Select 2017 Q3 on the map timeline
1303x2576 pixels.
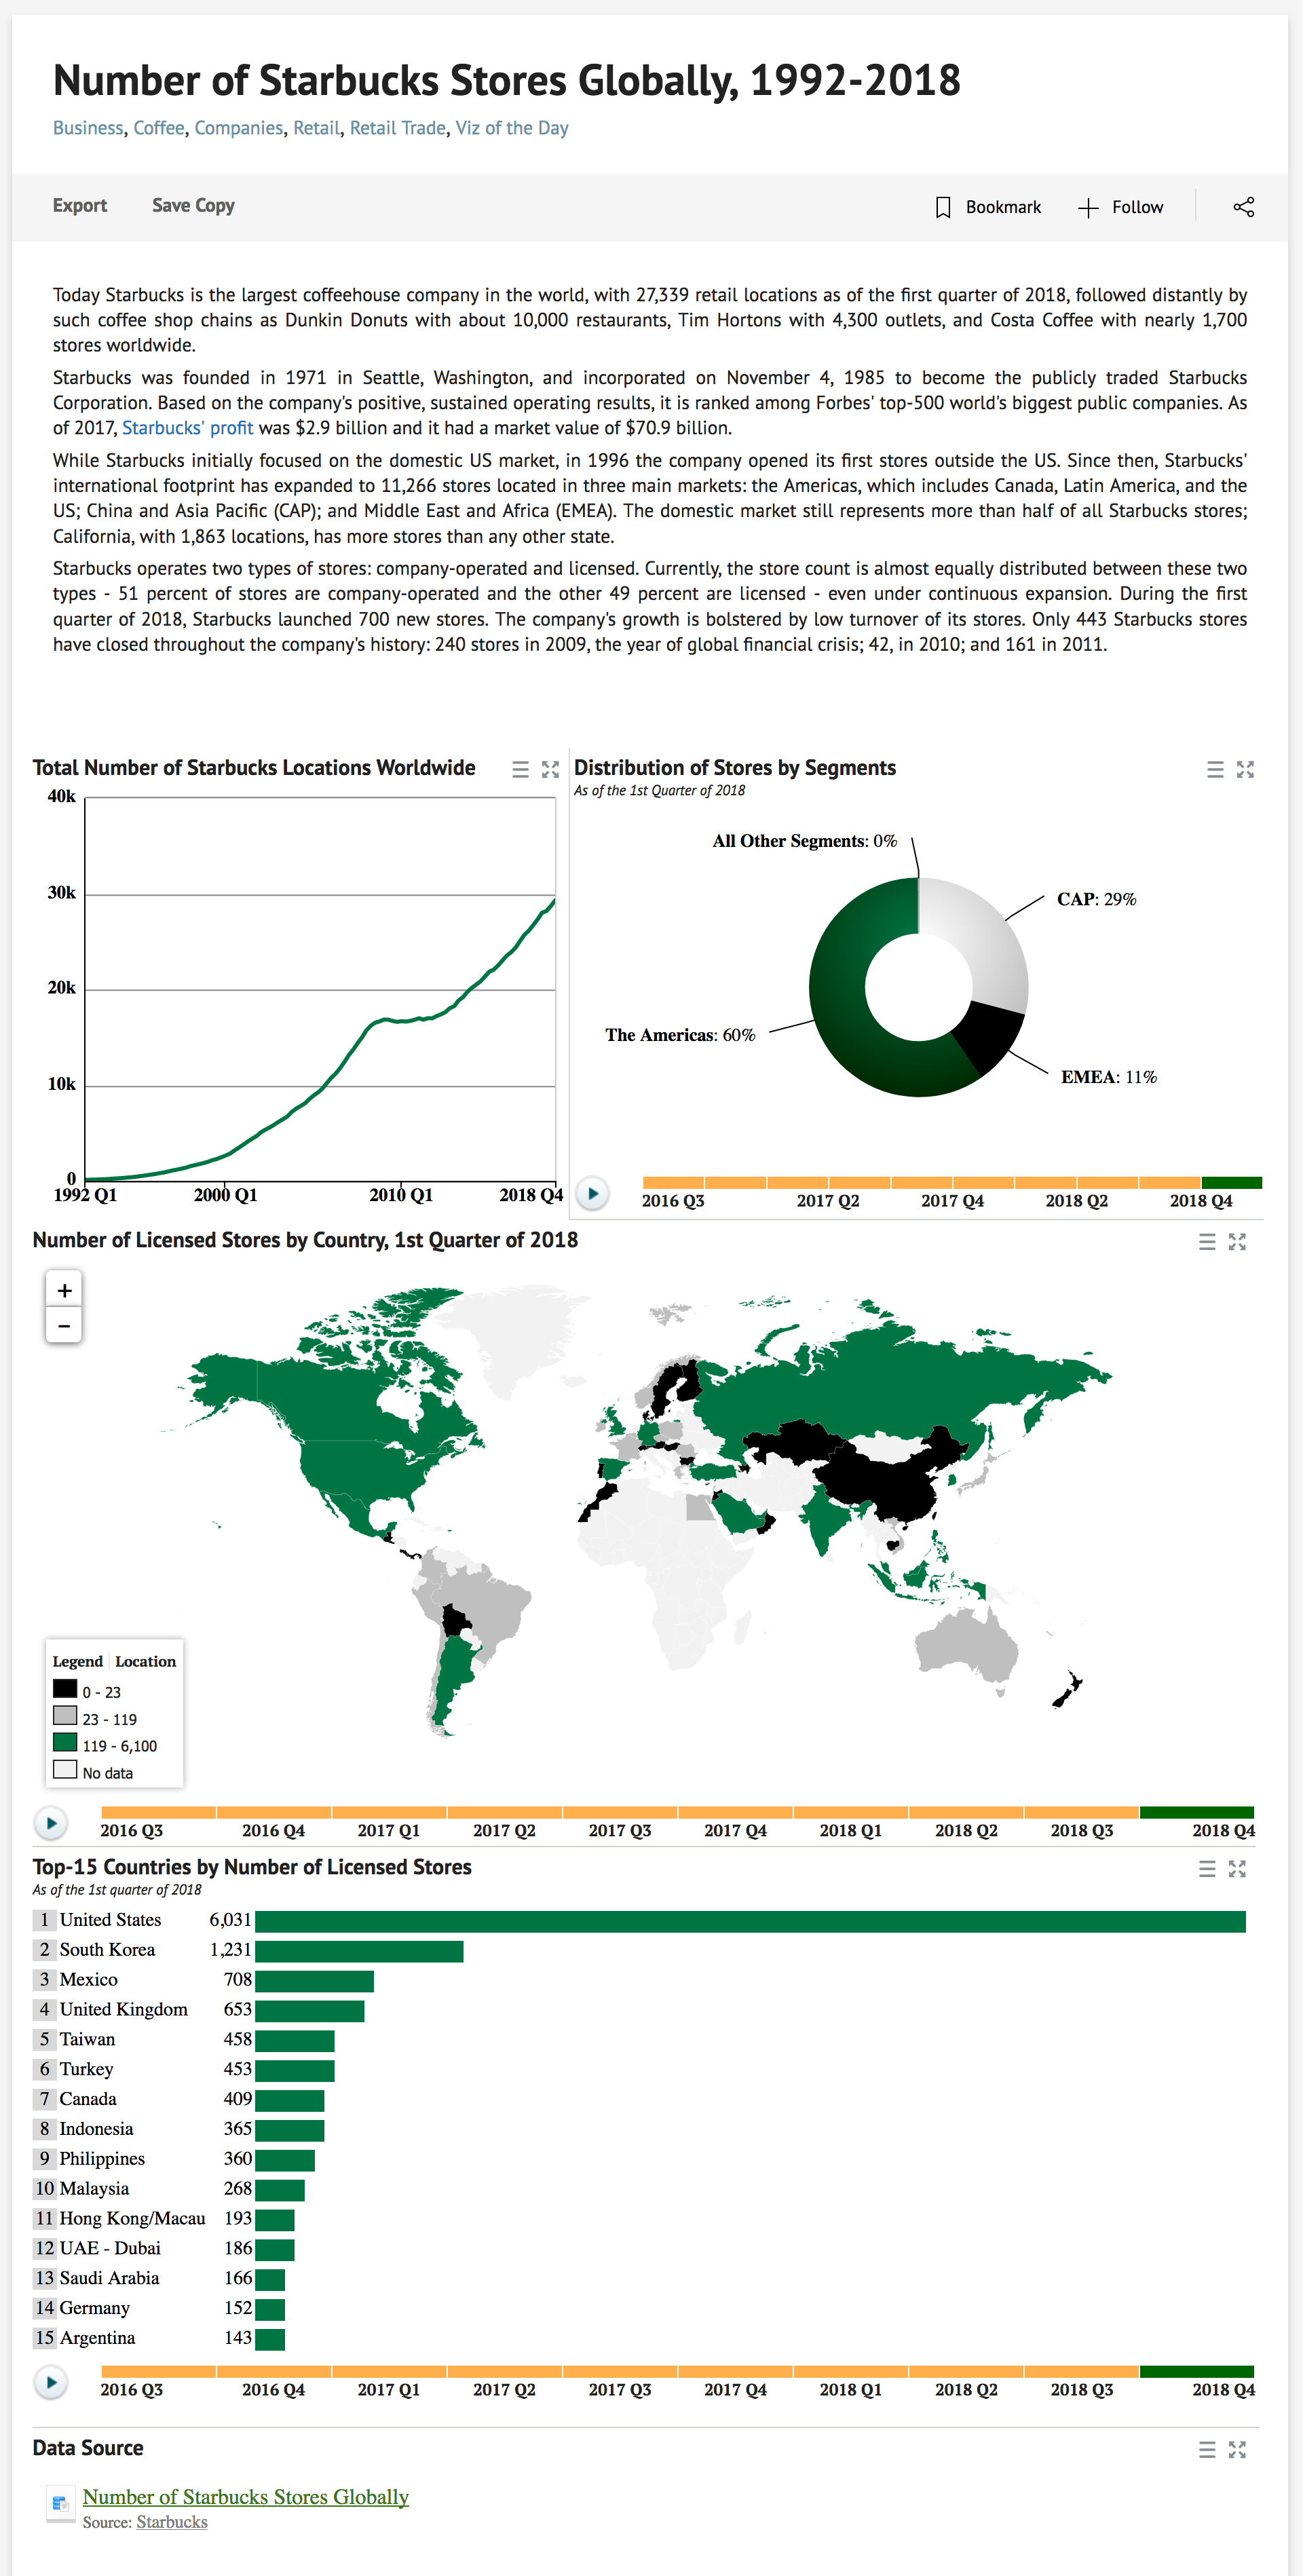point(620,1813)
